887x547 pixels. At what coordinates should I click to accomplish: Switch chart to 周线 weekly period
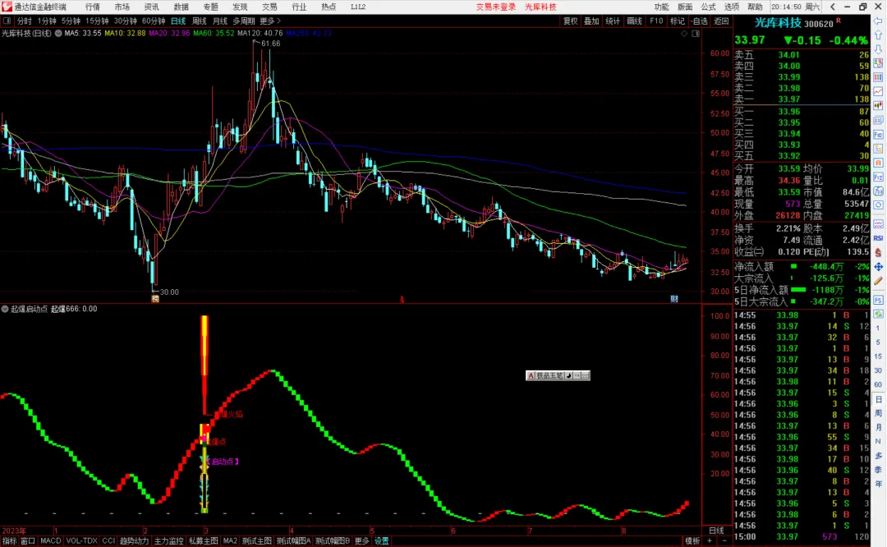click(x=199, y=21)
